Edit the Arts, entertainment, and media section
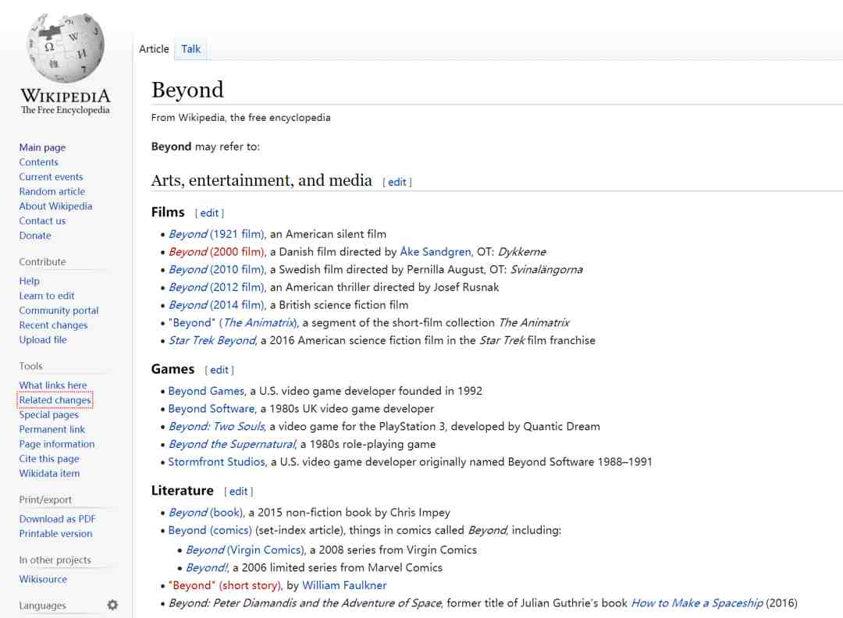This screenshot has width=843, height=618. [397, 182]
